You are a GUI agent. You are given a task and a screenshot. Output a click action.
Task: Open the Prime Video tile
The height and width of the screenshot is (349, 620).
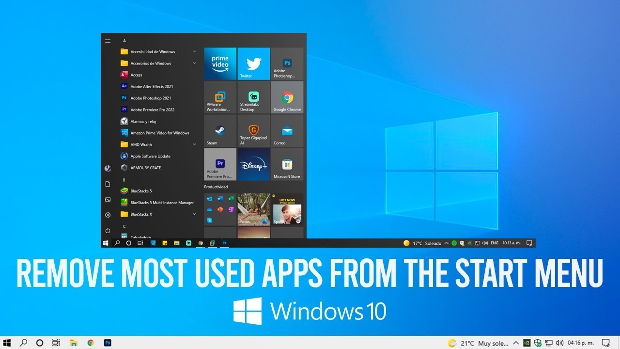point(220,63)
